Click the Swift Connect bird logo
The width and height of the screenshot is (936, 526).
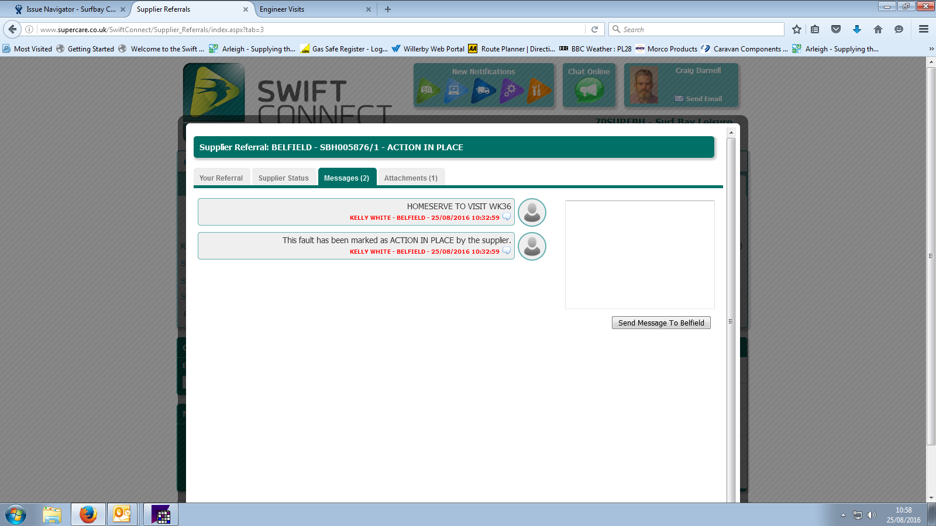tap(214, 92)
